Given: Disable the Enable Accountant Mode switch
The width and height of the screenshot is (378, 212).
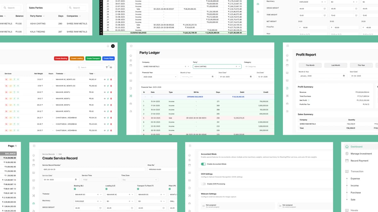Looking at the screenshot, I should (203, 164).
